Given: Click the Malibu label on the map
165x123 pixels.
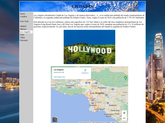Looking at the screenshot, I should click(76, 94).
